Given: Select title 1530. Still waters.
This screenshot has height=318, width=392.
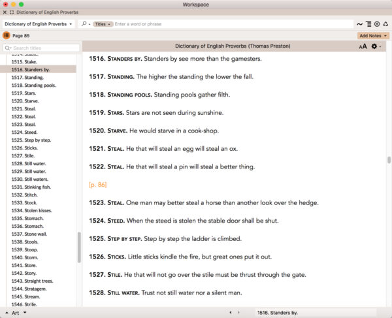Looking at the screenshot, I should (x=30, y=179).
